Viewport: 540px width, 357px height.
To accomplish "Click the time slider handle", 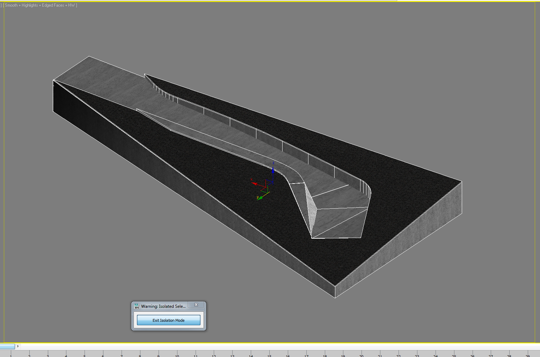I will point(7,346).
